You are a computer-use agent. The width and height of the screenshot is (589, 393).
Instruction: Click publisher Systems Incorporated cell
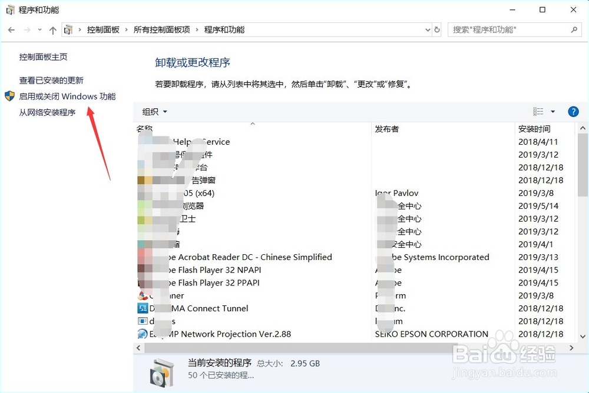coord(432,257)
